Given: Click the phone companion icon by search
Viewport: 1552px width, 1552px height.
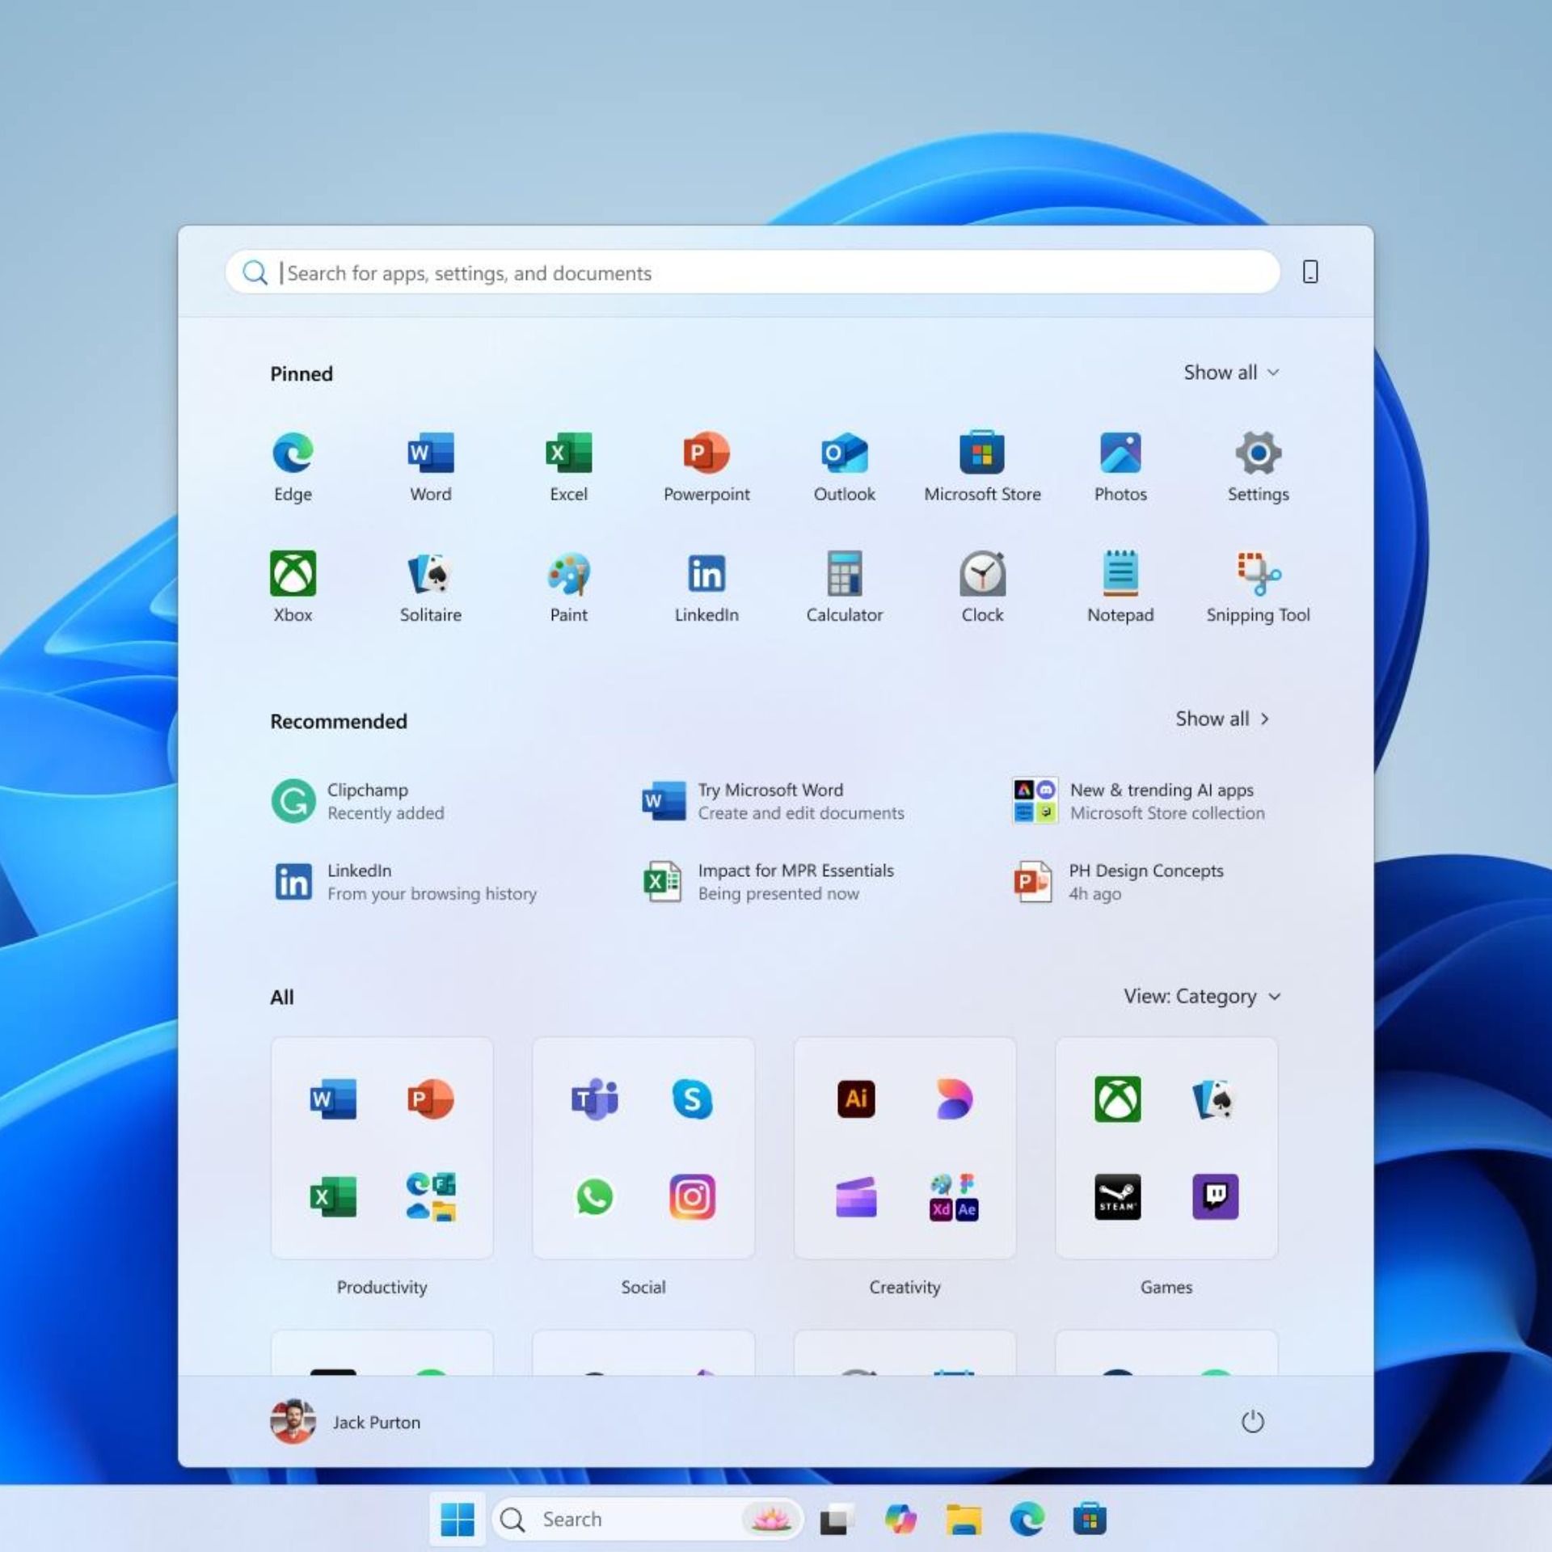Looking at the screenshot, I should pos(1310,272).
